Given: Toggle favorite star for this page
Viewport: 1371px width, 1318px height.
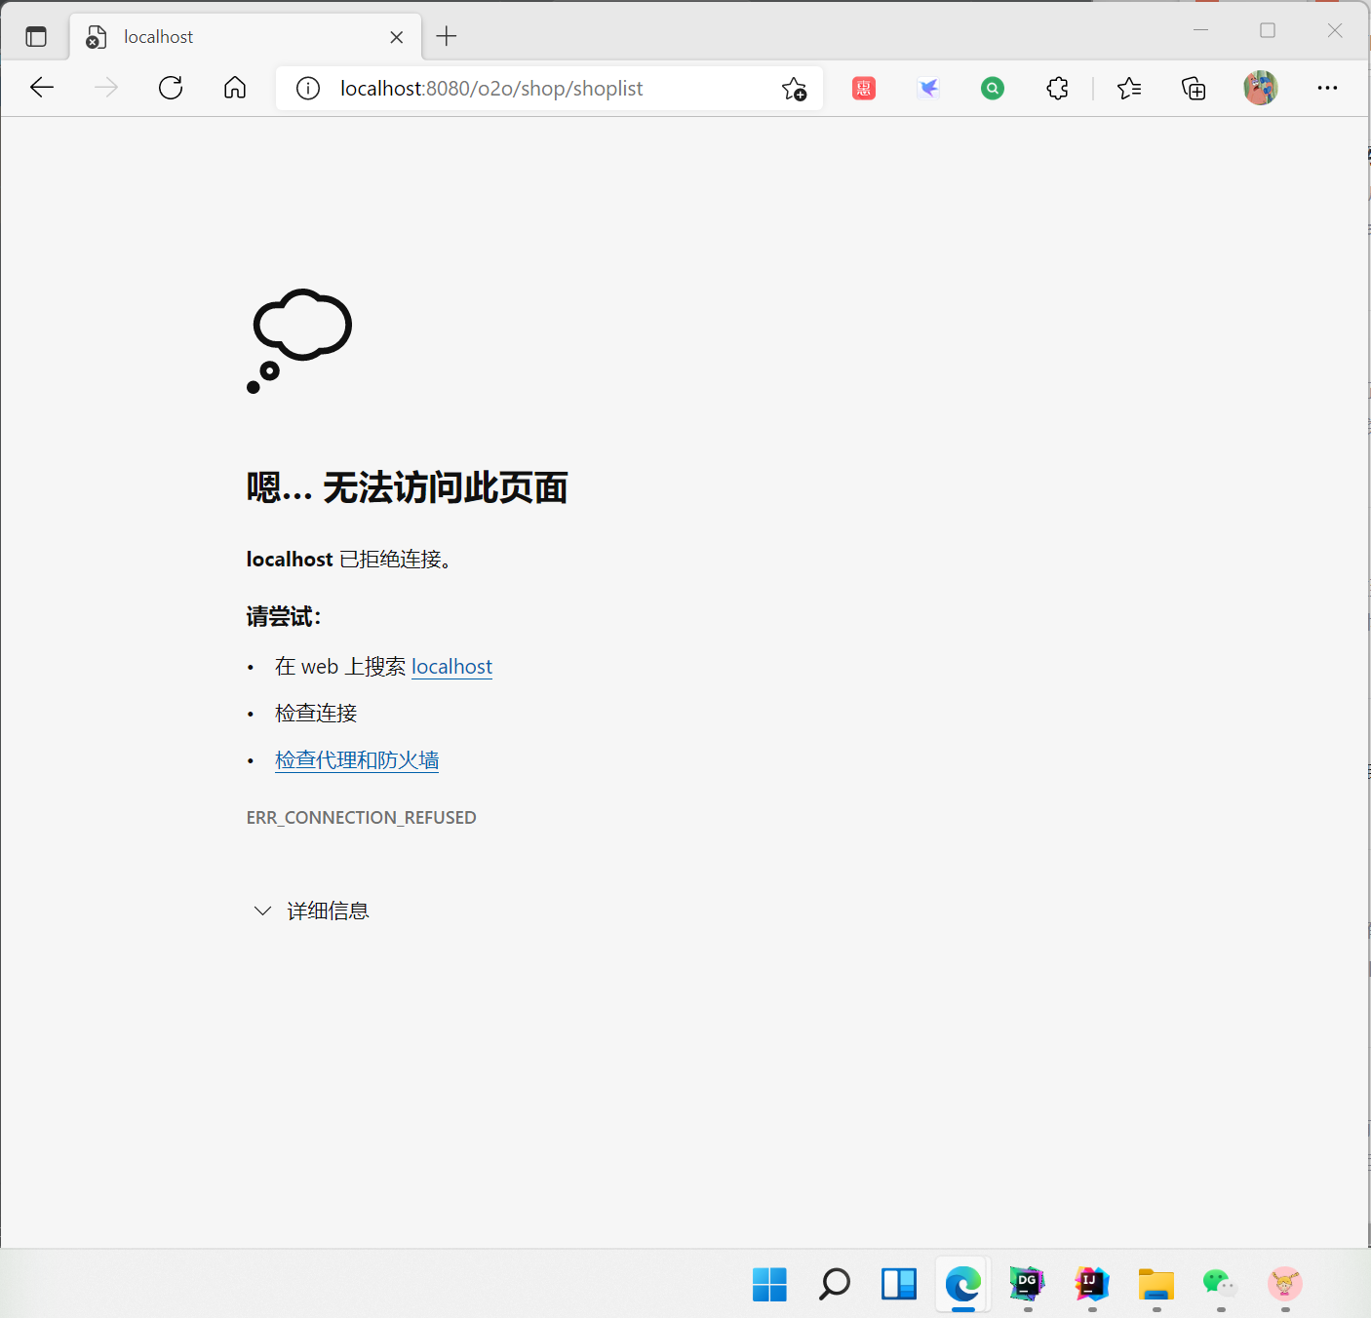Looking at the screenshot, I should click(x=795, y=88).
